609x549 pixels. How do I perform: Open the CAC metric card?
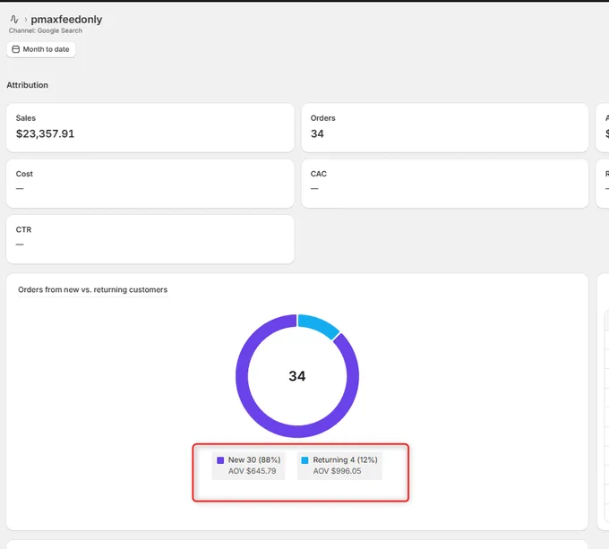[x=445, y=184]
